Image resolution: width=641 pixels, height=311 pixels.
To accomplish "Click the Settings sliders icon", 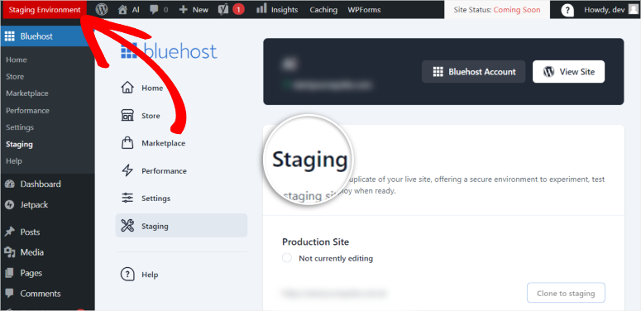I will [x=127, y=199].
